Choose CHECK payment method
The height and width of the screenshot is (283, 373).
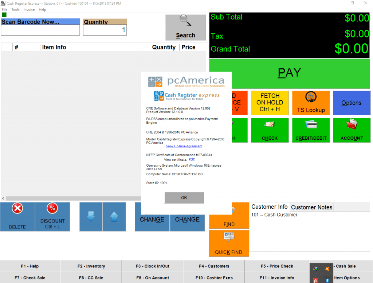270,130
